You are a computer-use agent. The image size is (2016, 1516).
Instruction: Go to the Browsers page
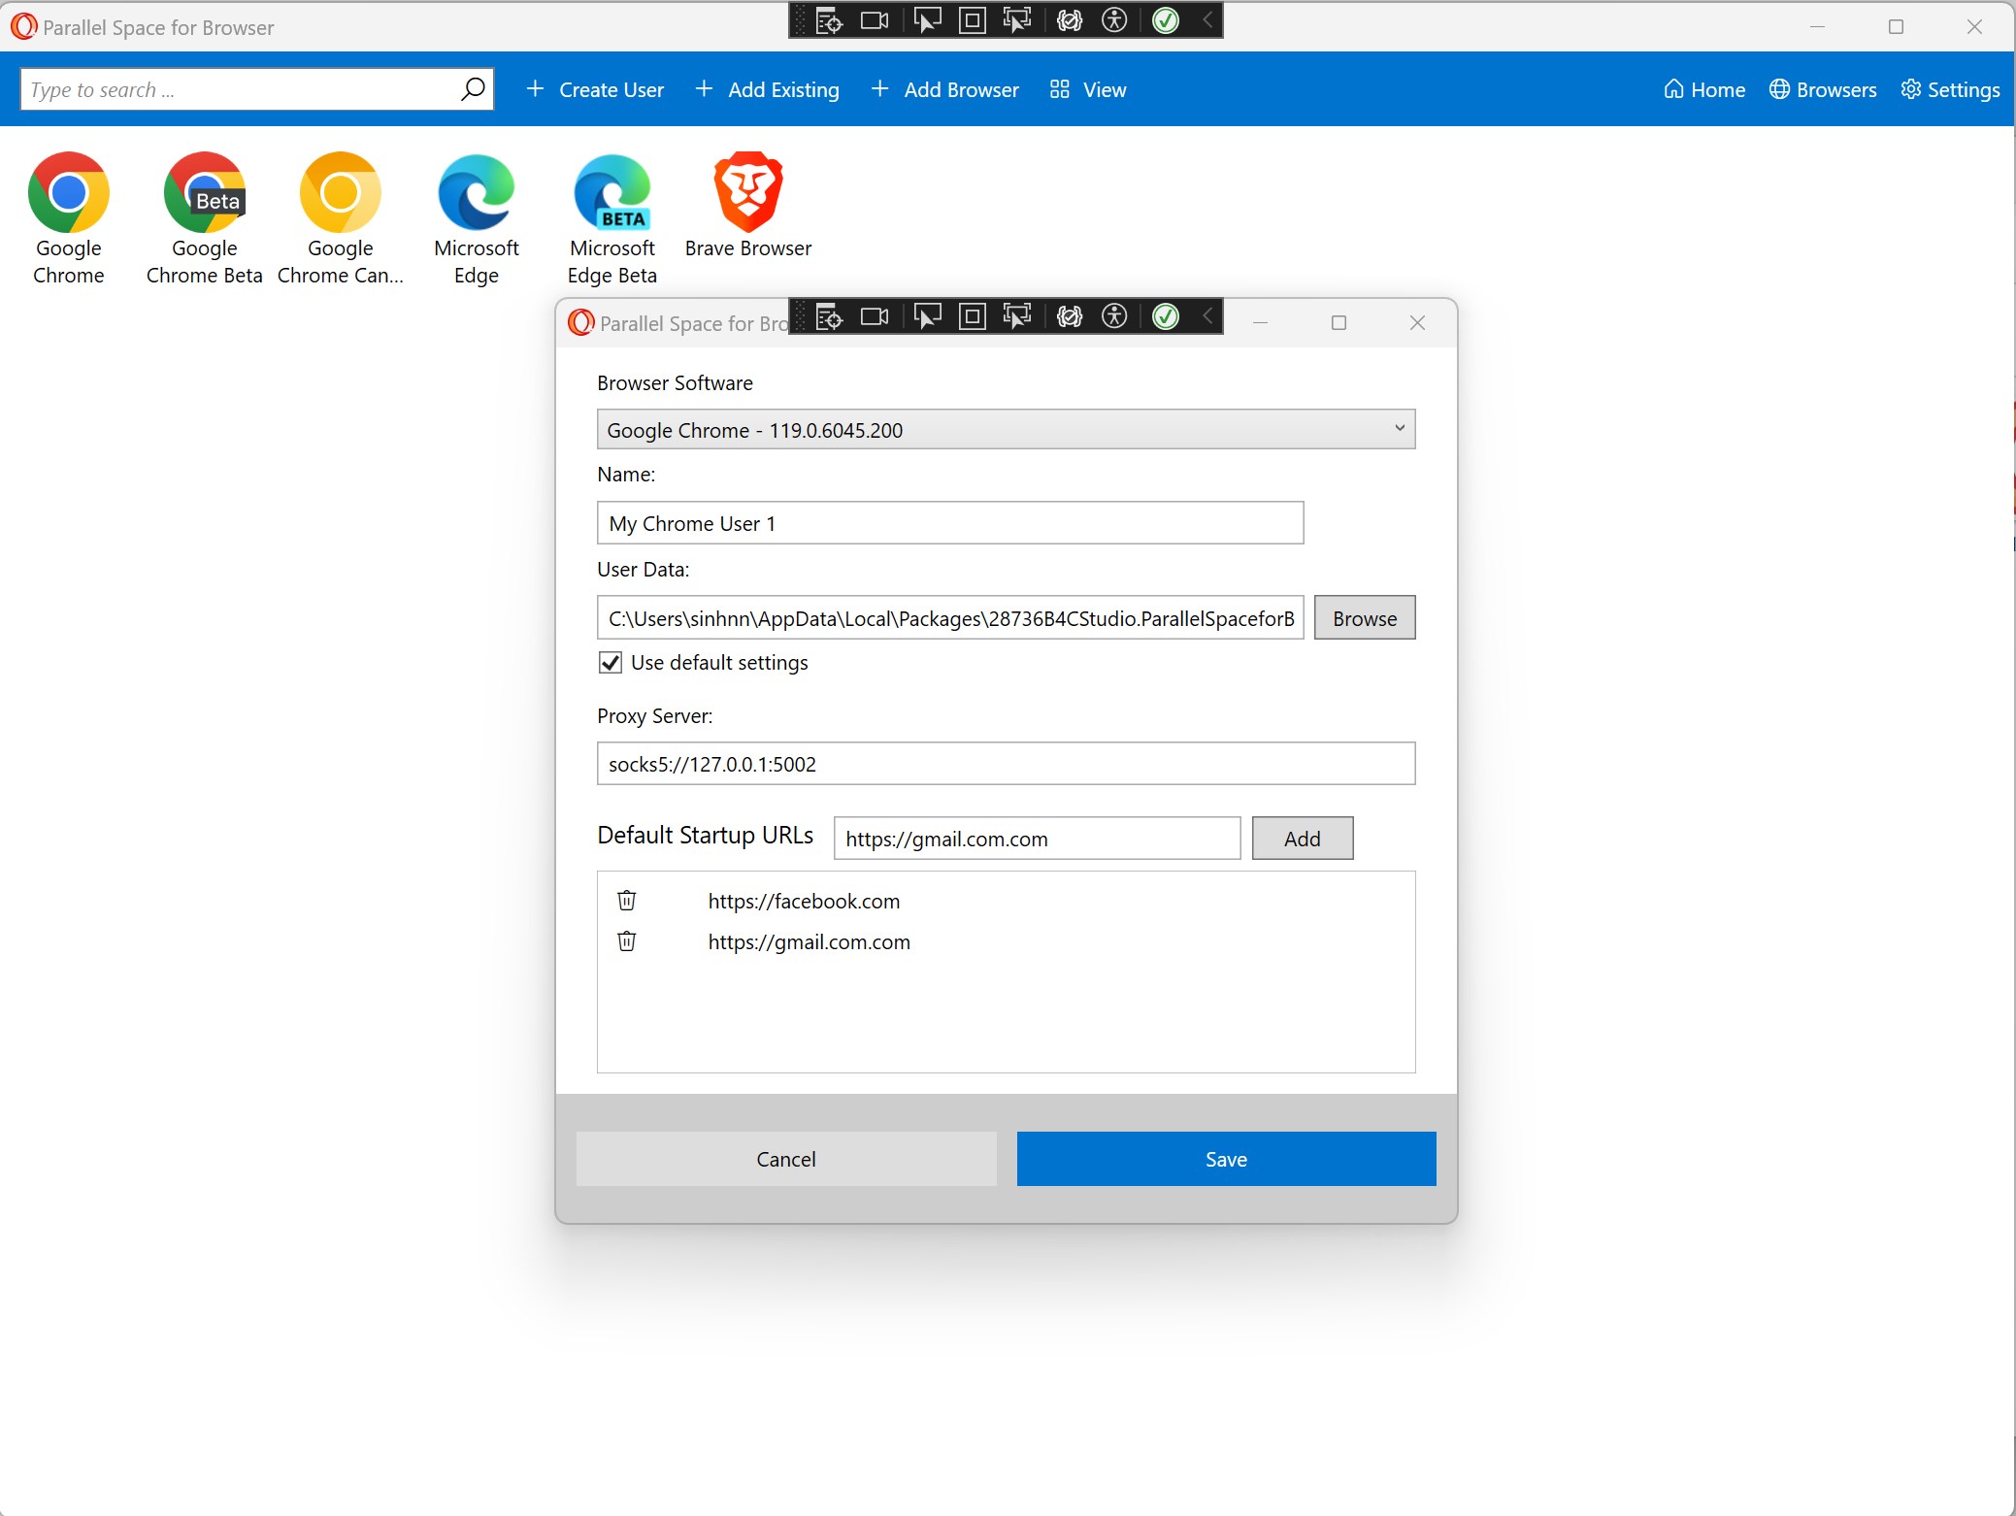[1822, 89]
